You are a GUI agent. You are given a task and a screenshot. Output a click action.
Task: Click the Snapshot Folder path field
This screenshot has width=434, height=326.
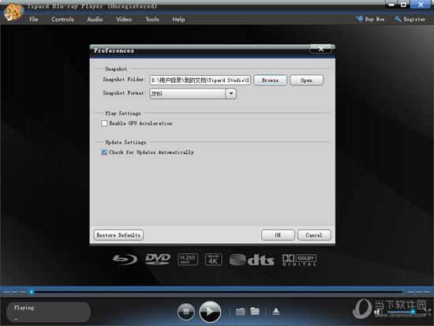tap(200, 80)
